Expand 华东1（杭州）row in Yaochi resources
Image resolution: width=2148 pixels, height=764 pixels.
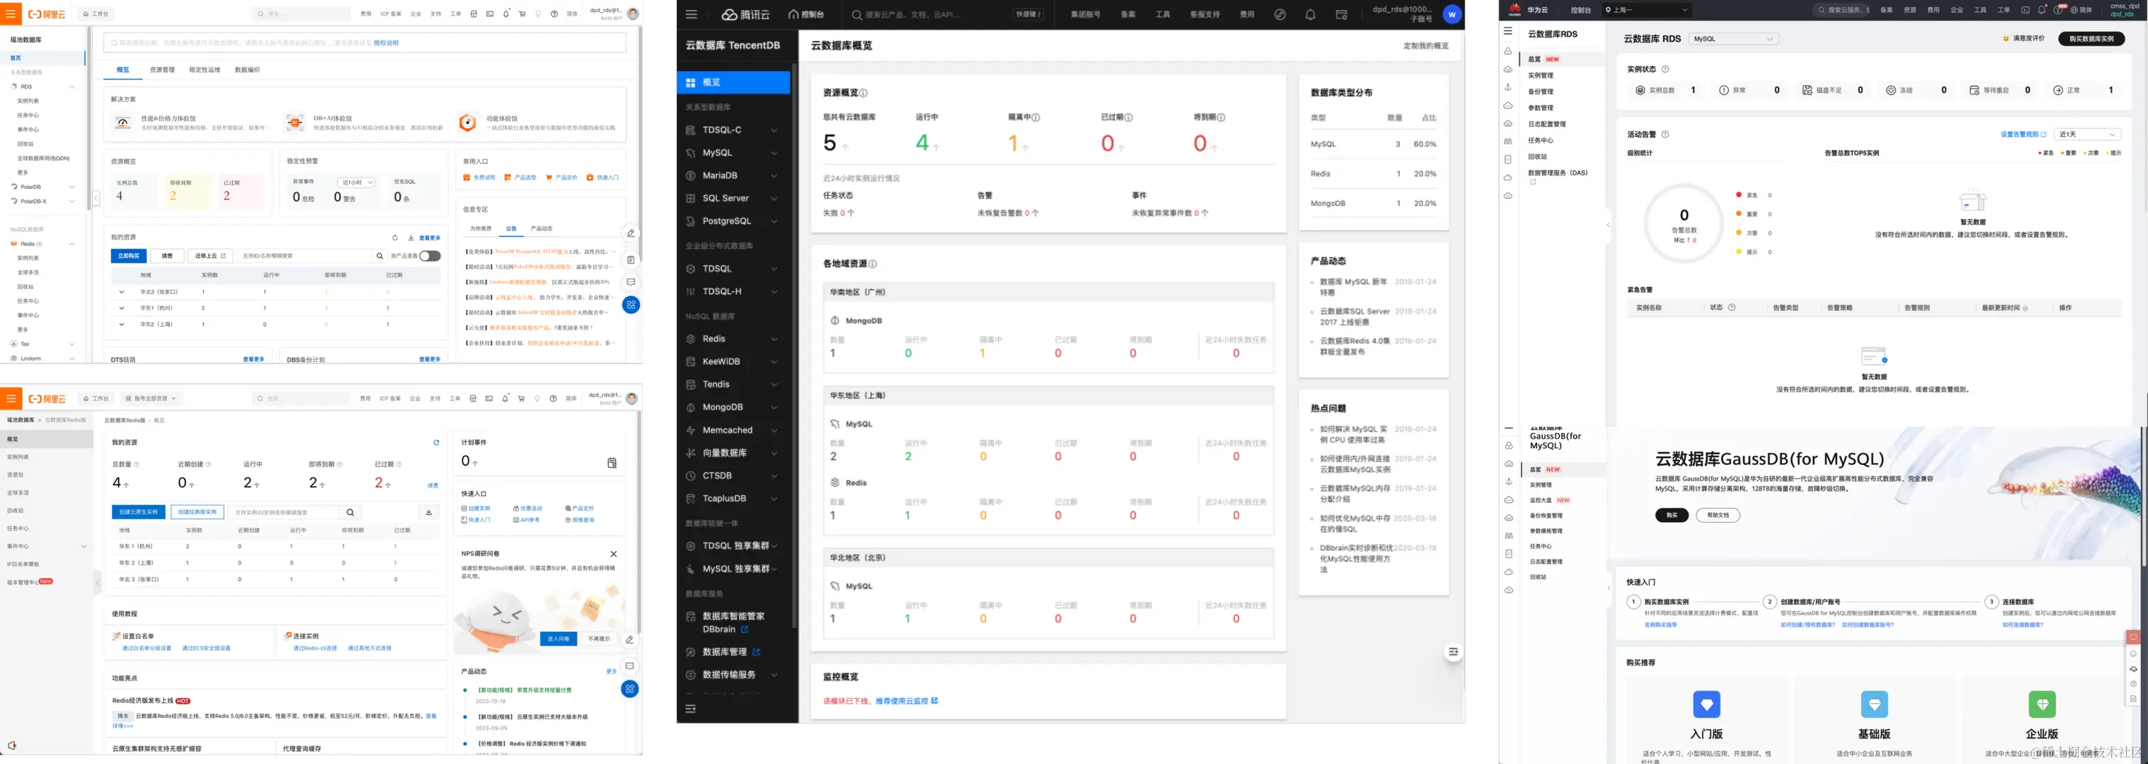coord(121,308)
